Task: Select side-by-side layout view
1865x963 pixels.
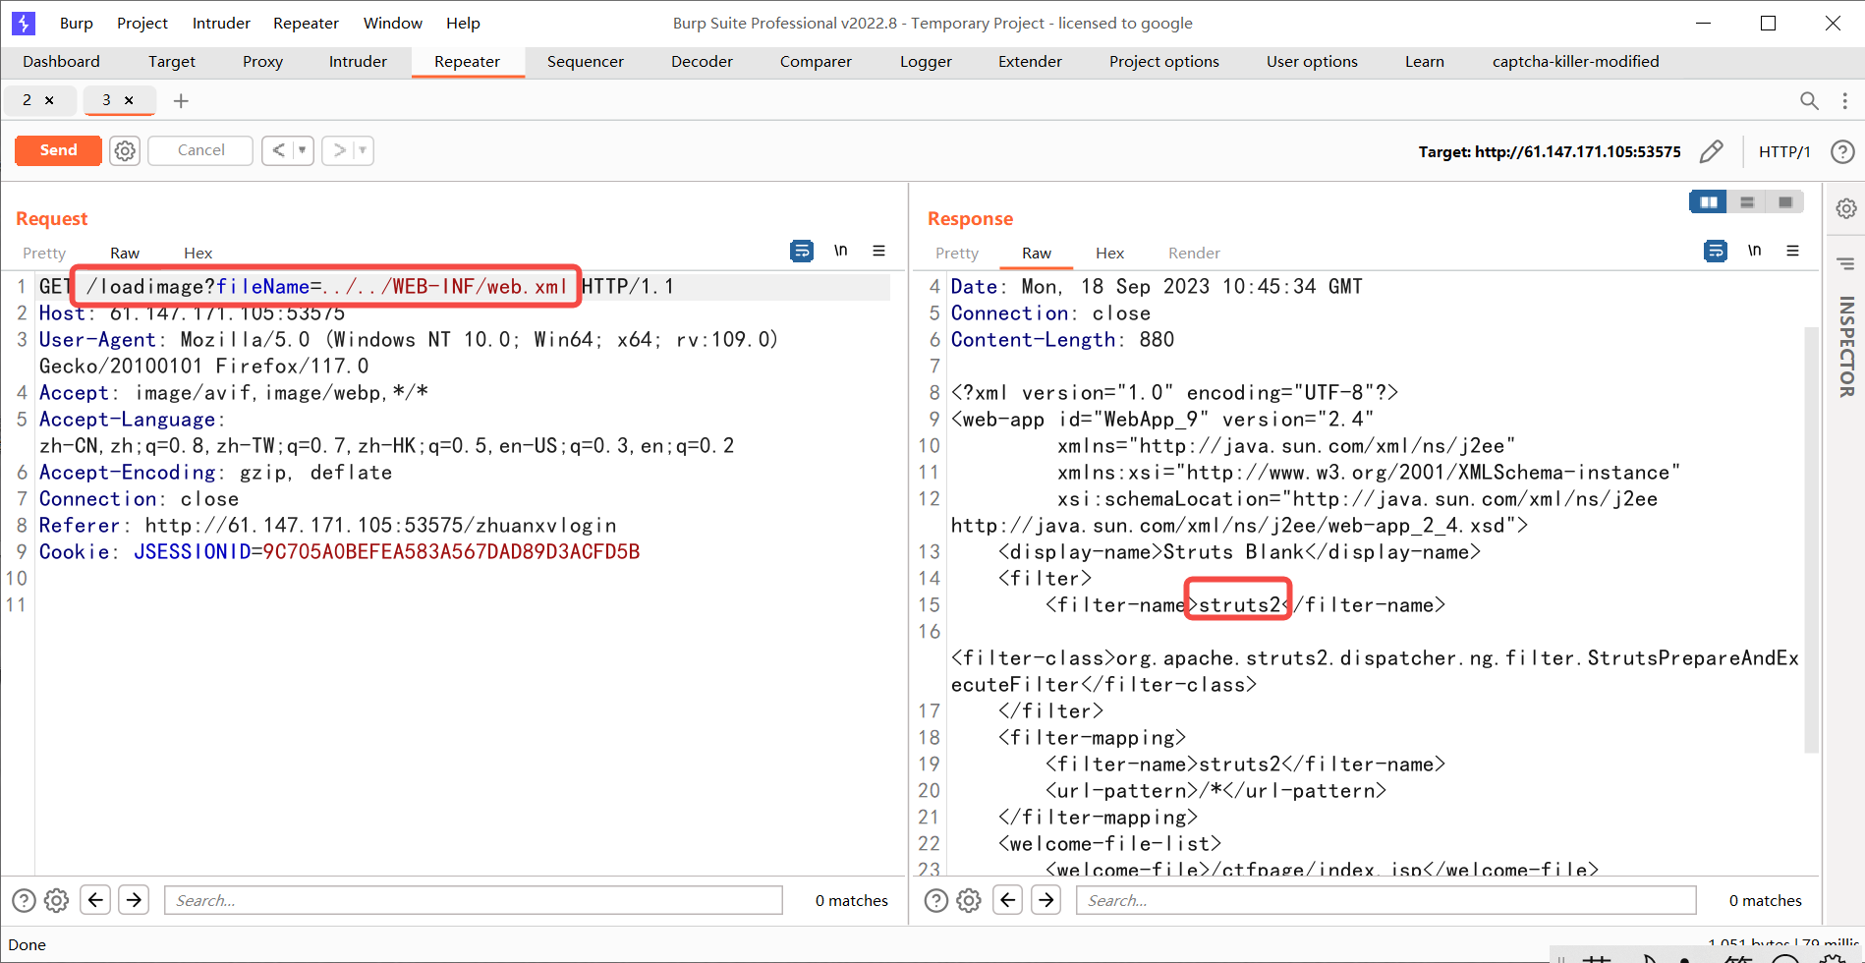Action: [1709, 201]
